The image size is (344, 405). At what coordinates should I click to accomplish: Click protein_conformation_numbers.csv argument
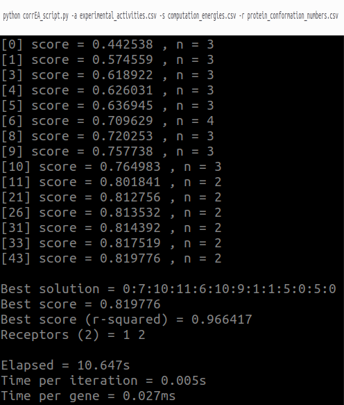click(x=293, y=16)
